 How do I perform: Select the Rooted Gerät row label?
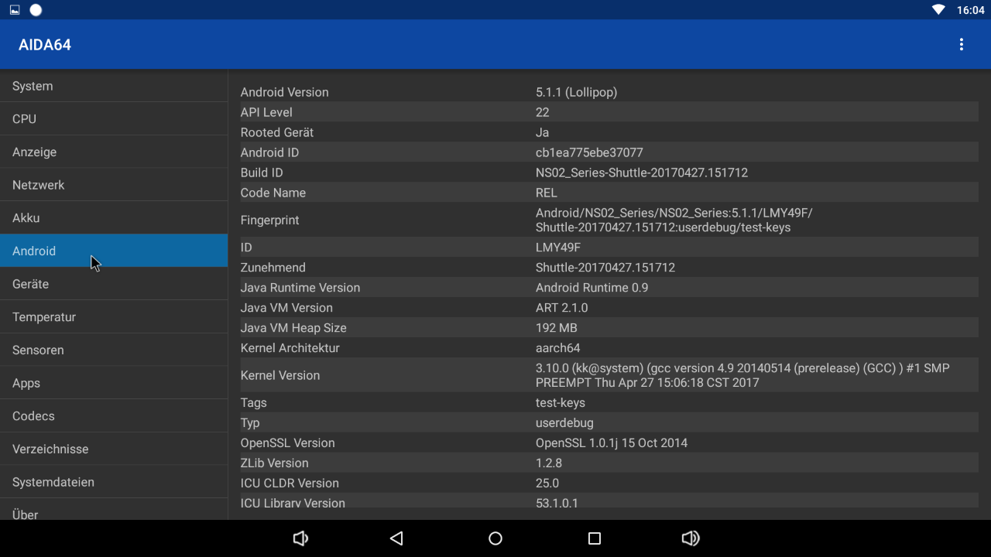point(276,132)
